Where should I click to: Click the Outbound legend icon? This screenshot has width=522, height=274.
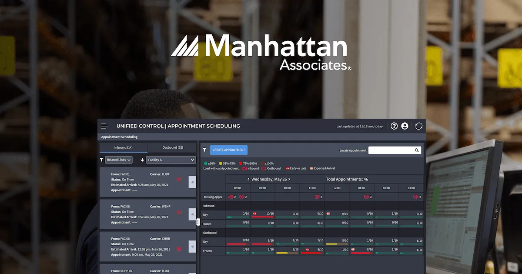(264, 168)
